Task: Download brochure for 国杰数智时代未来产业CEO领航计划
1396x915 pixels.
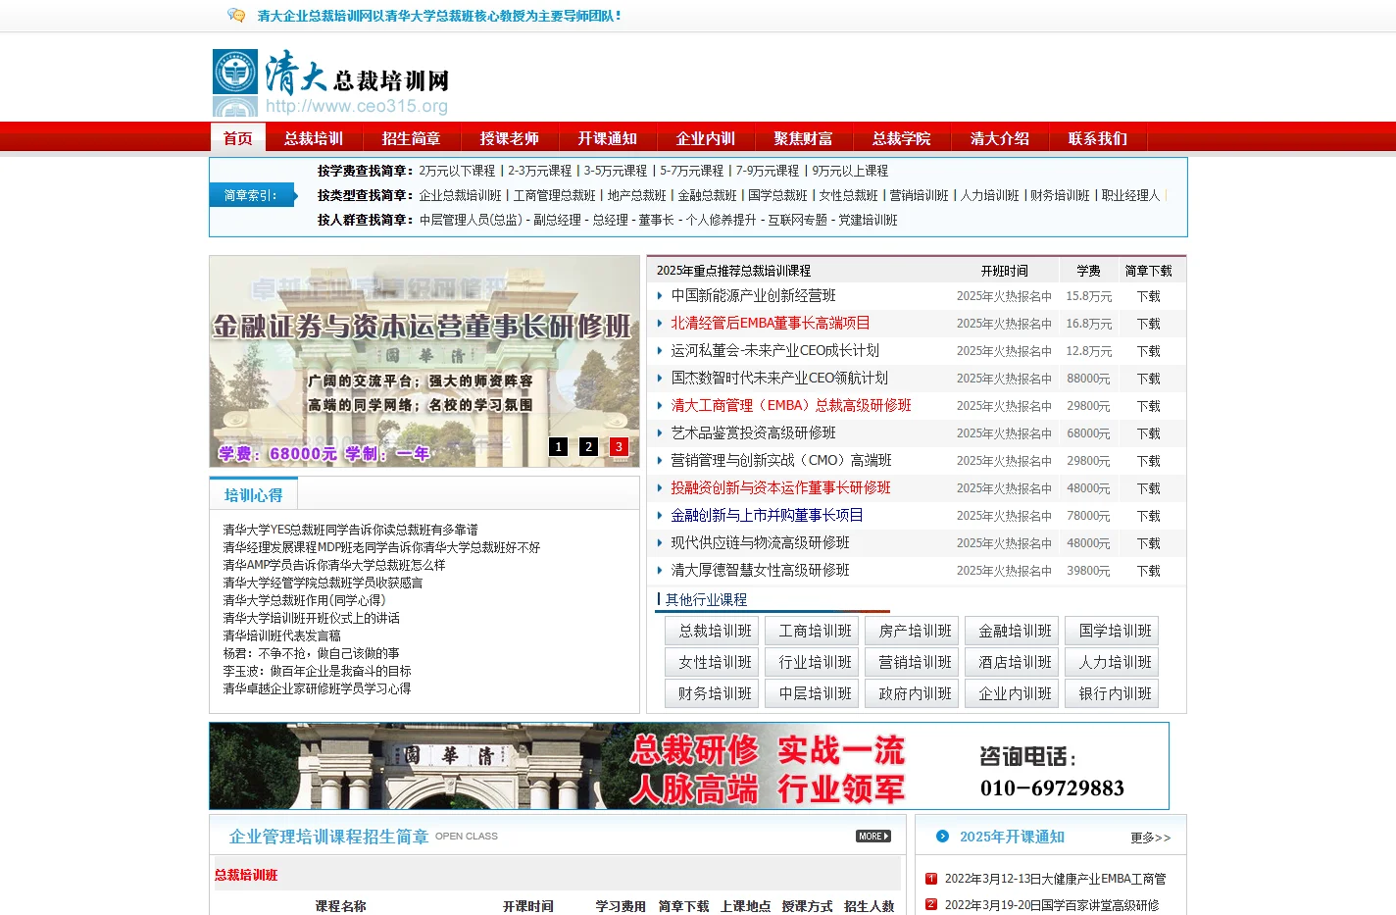Action: point(1148,379)
